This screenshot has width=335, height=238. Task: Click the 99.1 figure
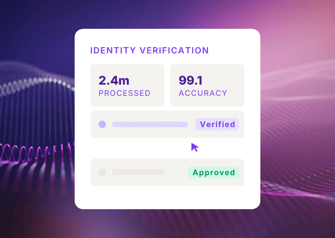191,80
